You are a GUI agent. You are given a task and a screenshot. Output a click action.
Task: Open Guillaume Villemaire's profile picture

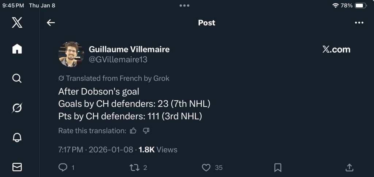point(71,54)
